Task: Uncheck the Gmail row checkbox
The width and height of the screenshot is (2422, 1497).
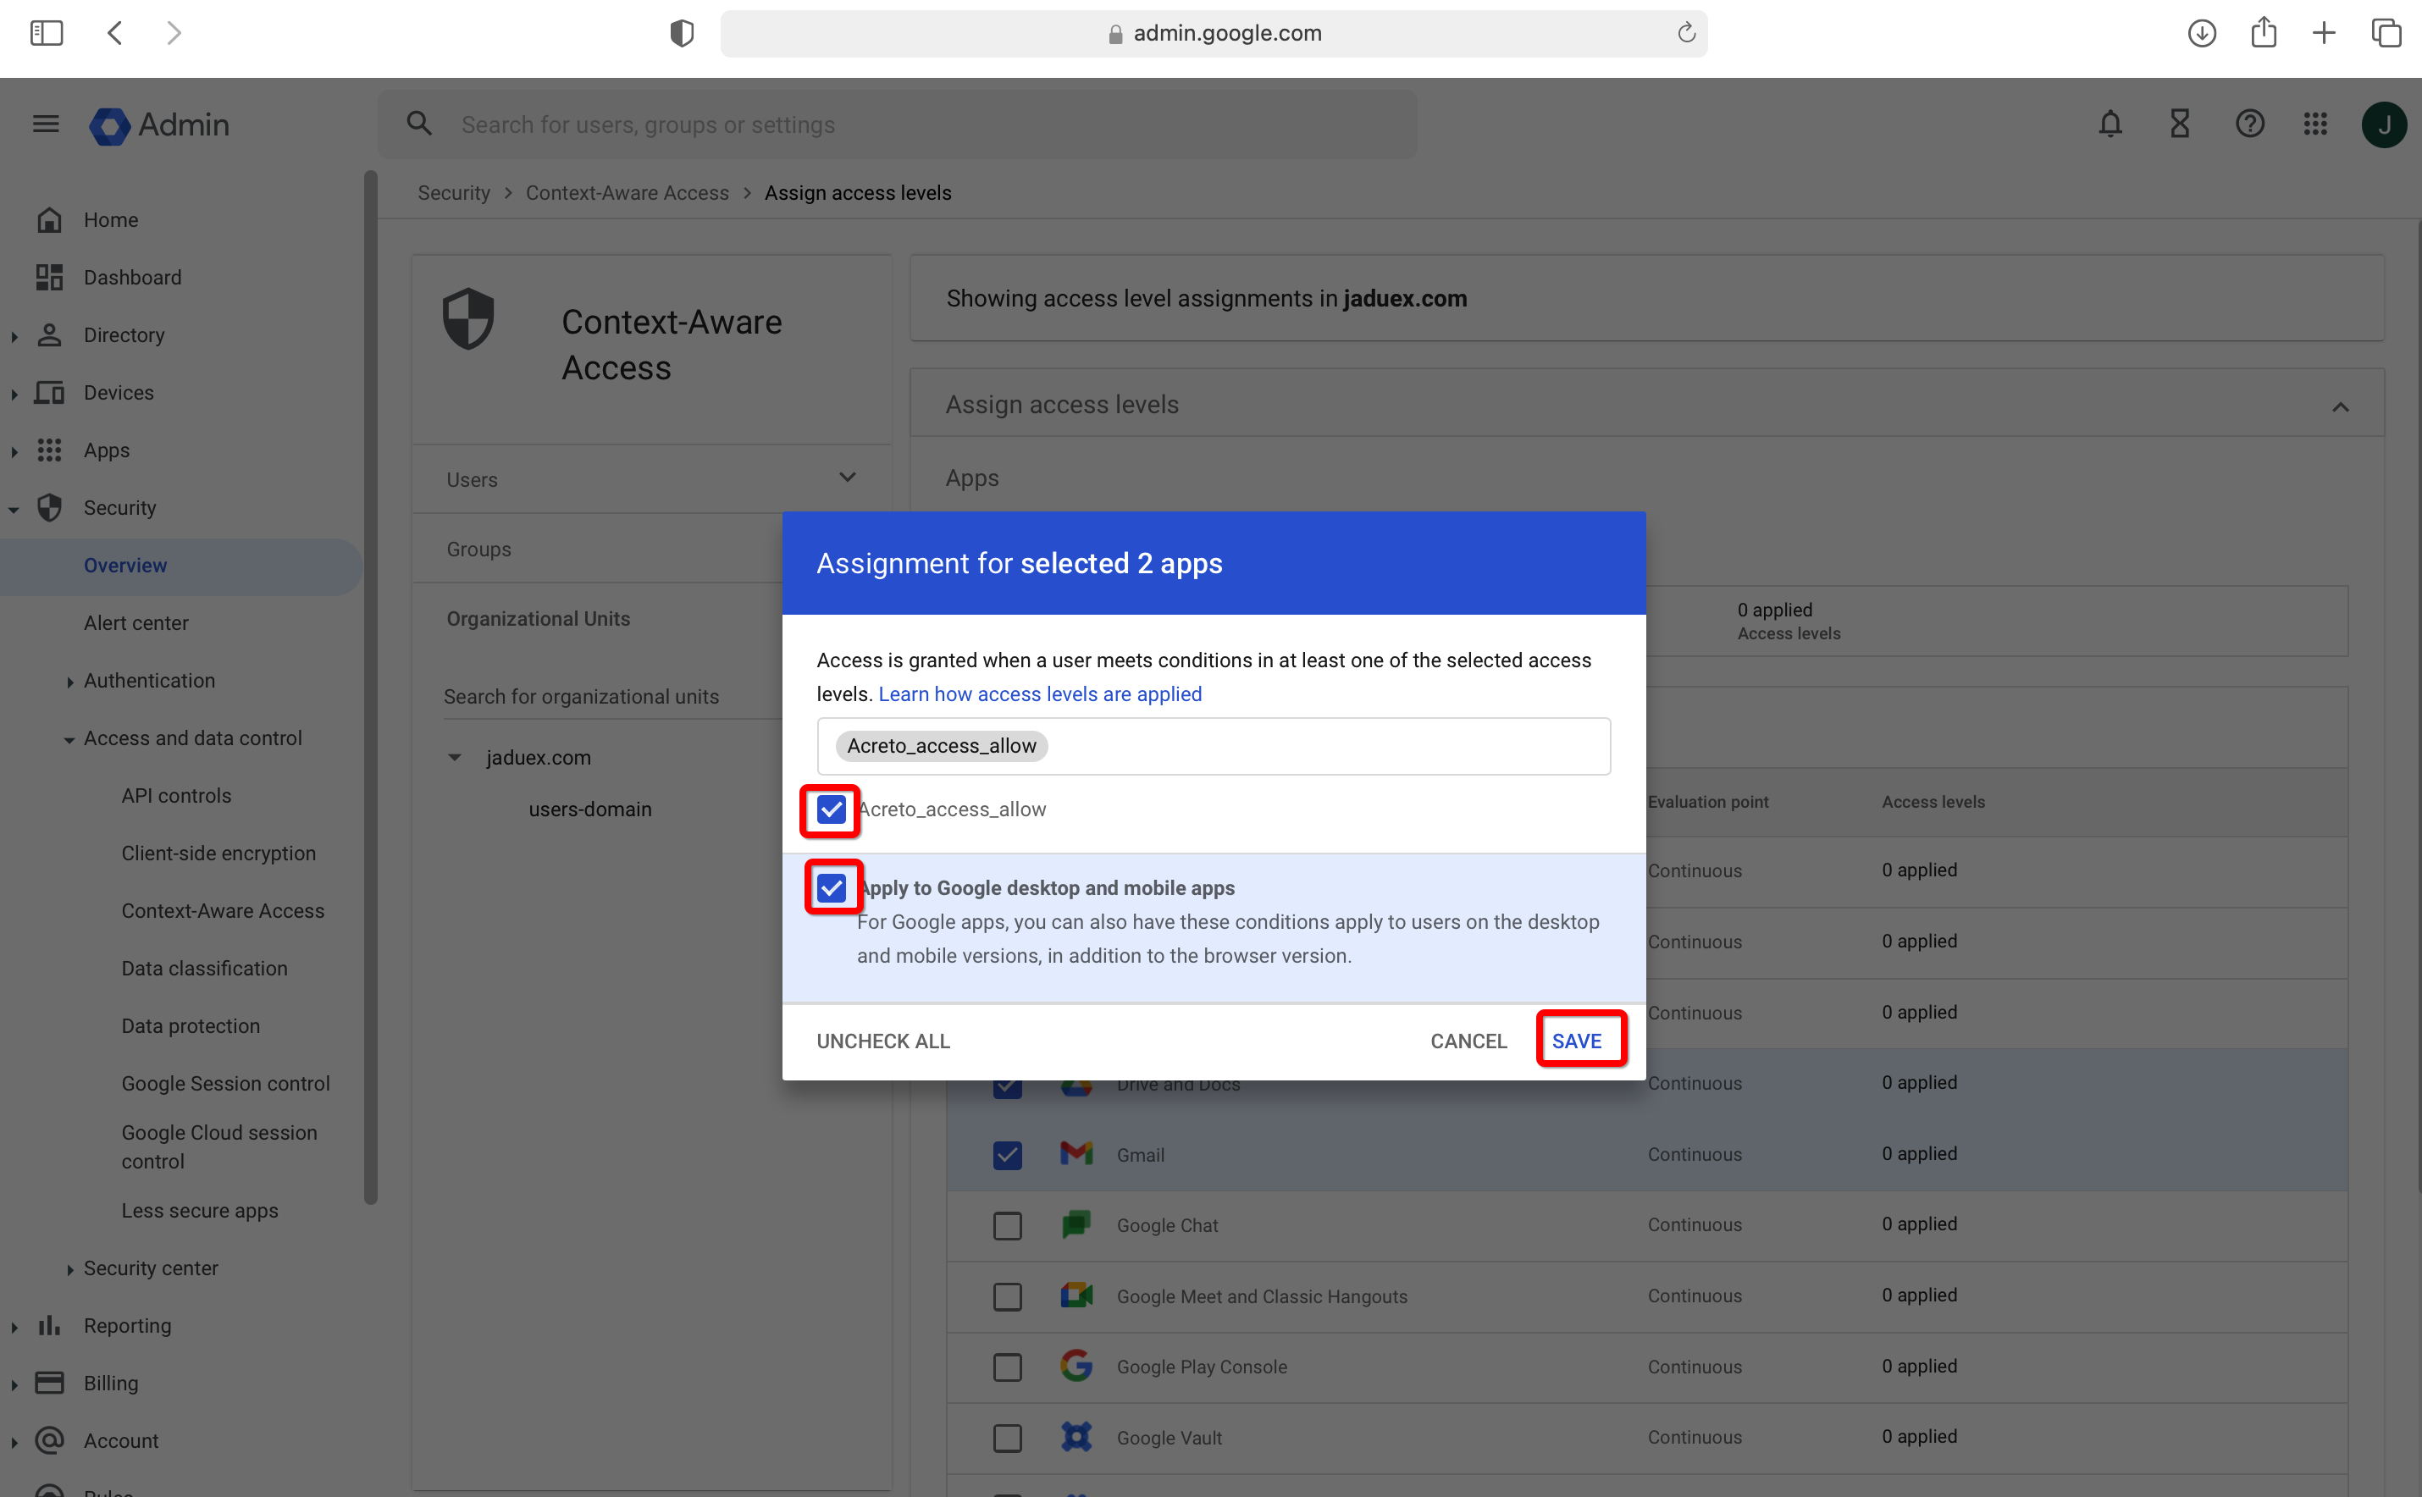Action: click(1007, 1154)
